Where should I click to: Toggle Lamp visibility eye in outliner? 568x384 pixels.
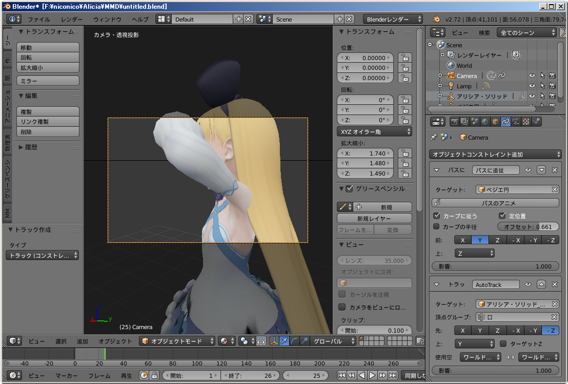[x=532, y=86]
